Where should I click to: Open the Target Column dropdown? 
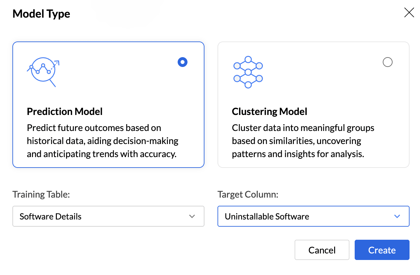(313, 216)
